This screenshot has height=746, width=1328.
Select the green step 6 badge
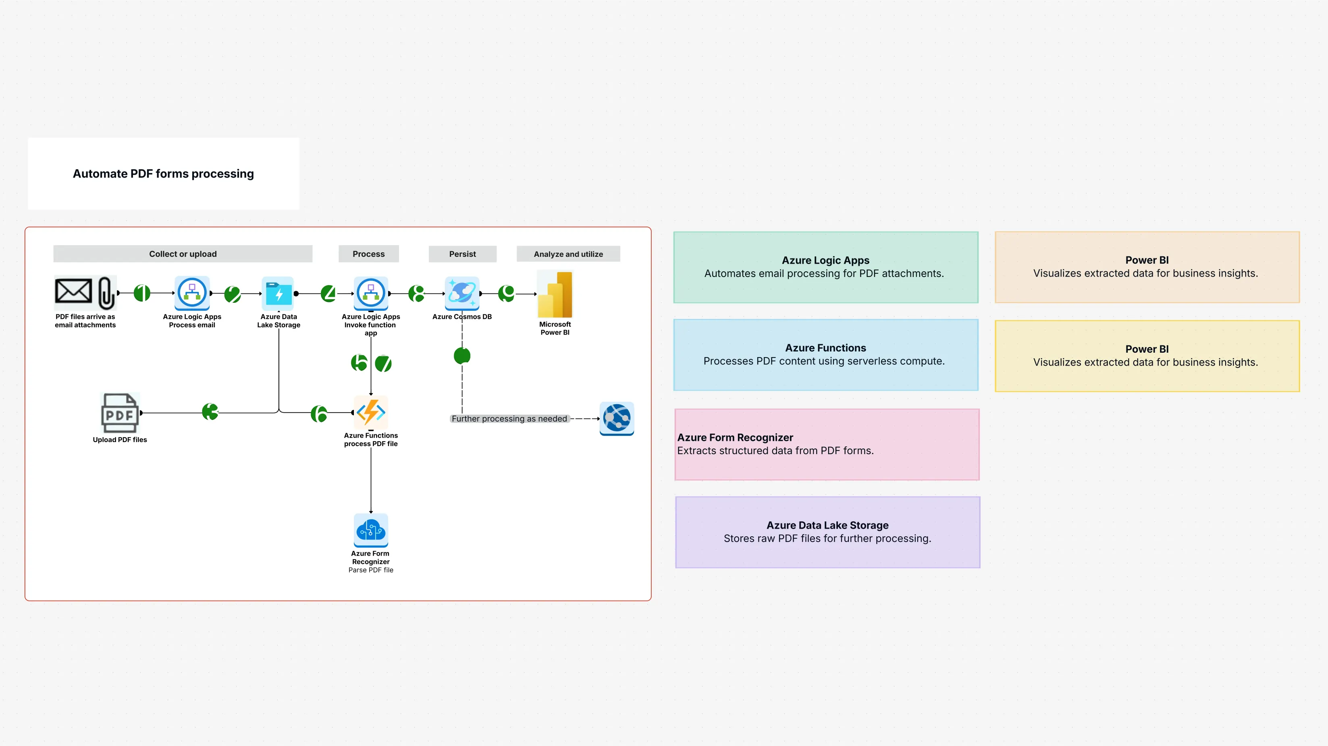[319, 413]
